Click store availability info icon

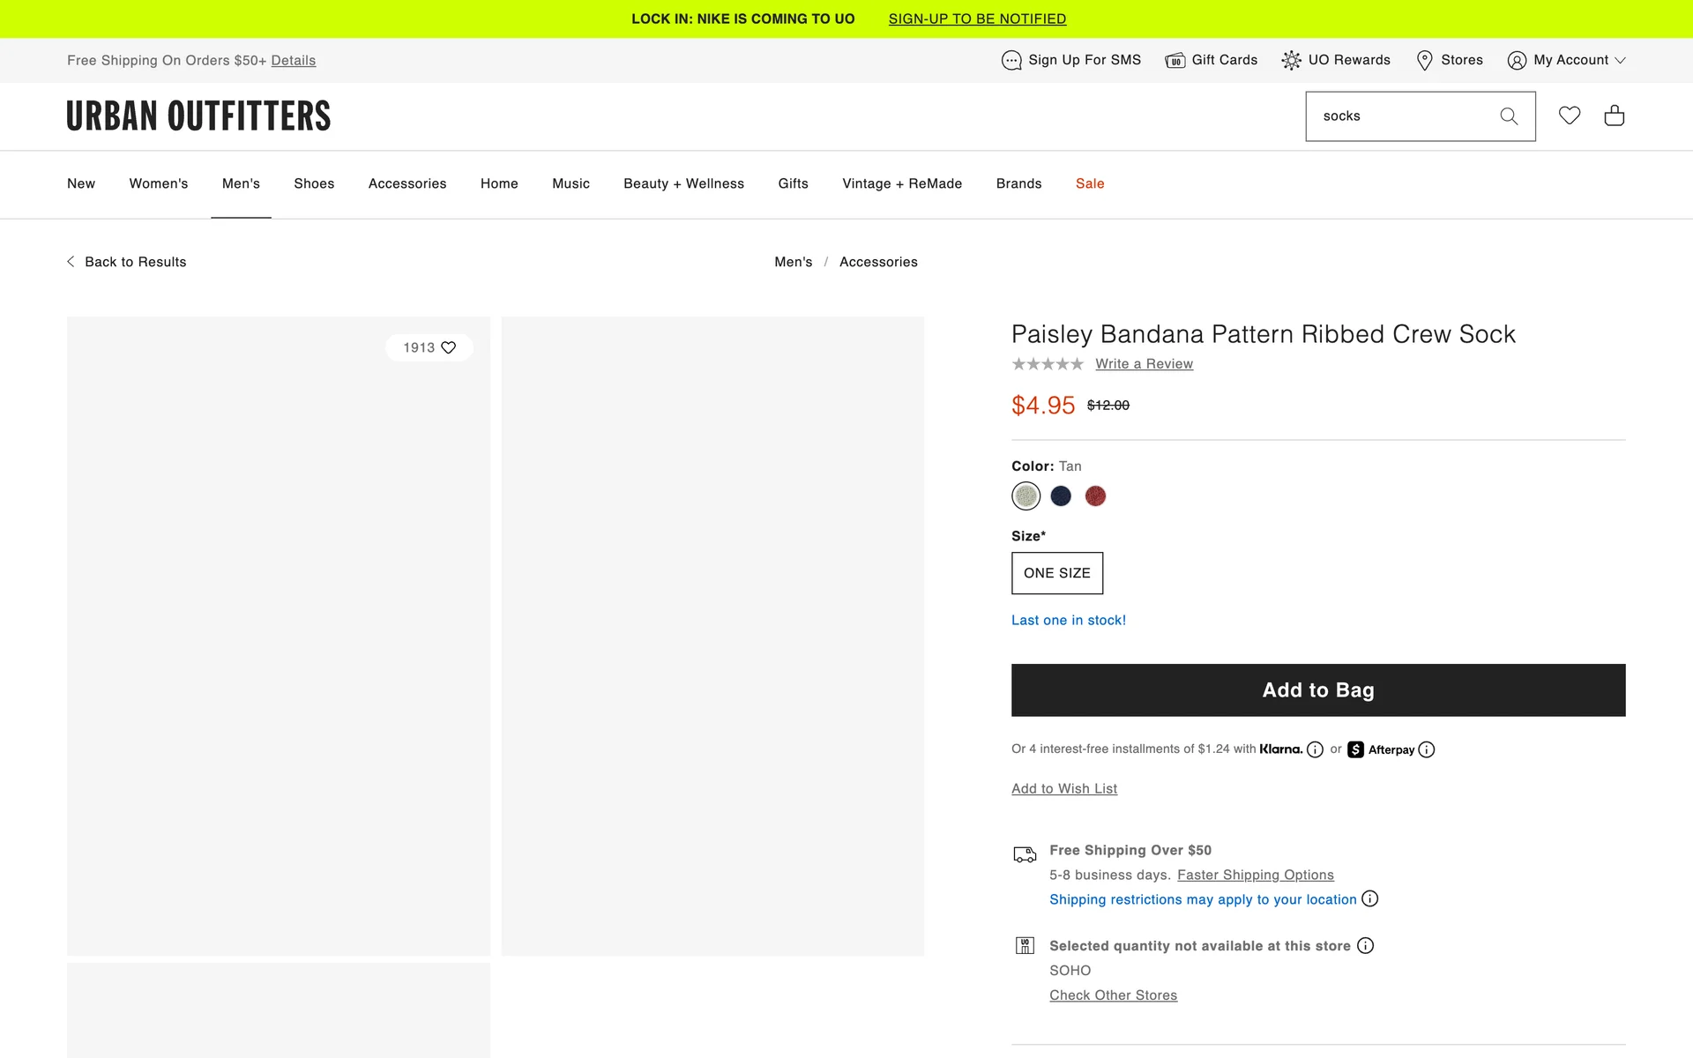point(1365,945)
